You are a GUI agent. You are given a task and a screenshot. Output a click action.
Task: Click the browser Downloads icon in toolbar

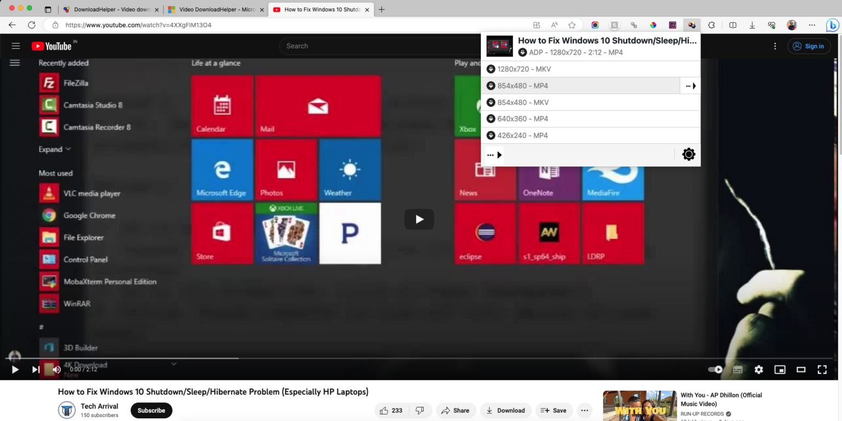752,25
